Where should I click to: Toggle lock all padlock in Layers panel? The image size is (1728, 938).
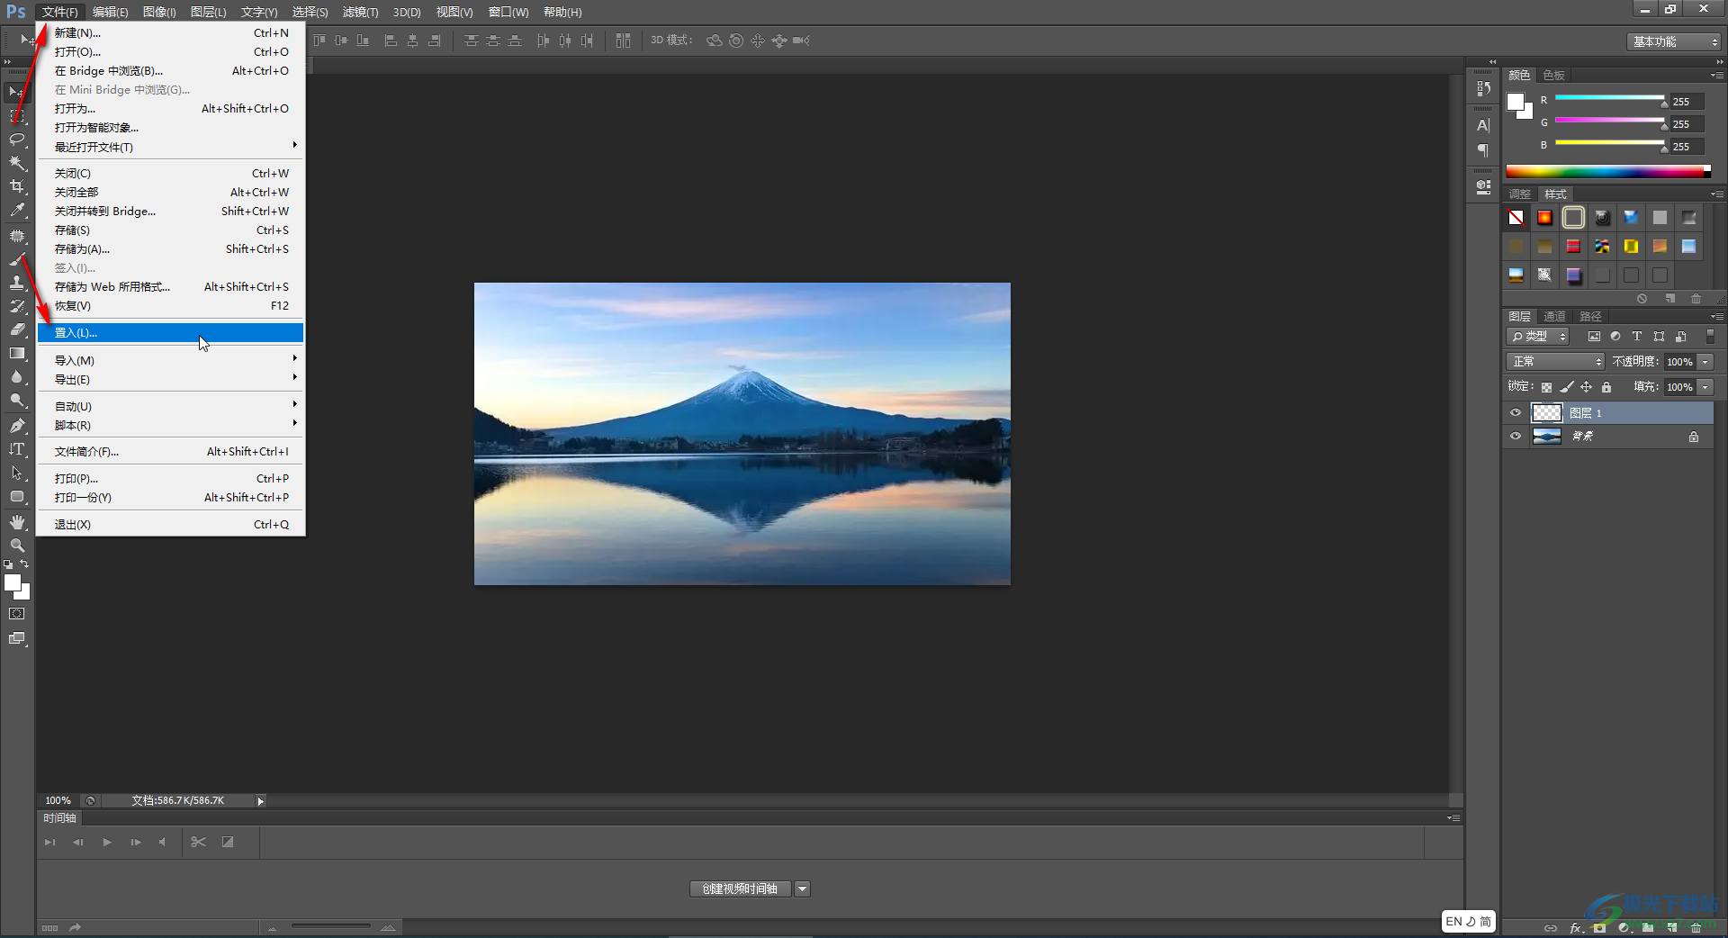(1606, 387)
